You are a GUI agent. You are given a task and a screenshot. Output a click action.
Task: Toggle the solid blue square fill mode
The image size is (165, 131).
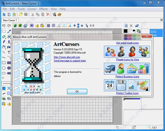pyautogui.click(x=4, y=88)
